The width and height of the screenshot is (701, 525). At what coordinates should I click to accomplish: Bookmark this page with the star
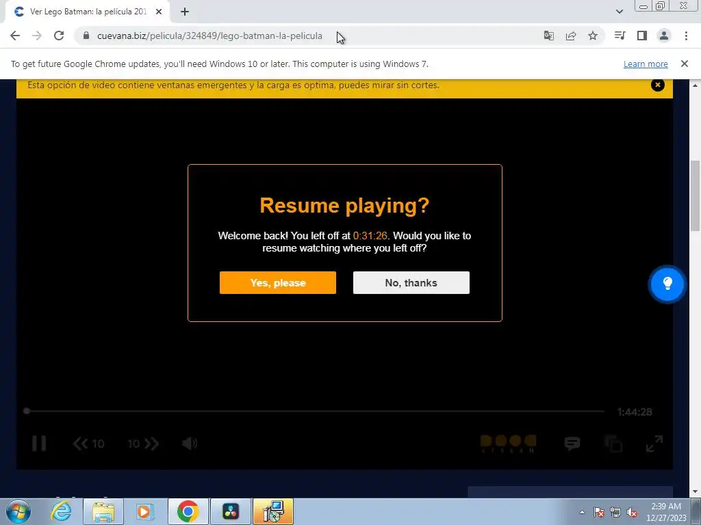593,36
